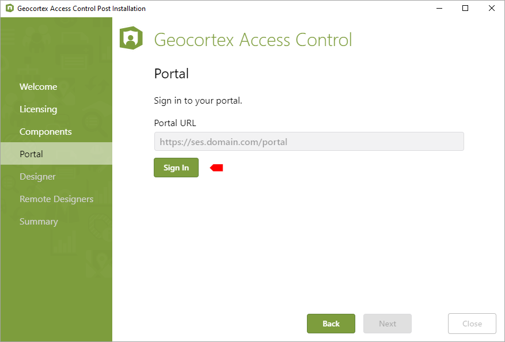Go back with the Back button

pyautogui.click(x=331, y=324)
